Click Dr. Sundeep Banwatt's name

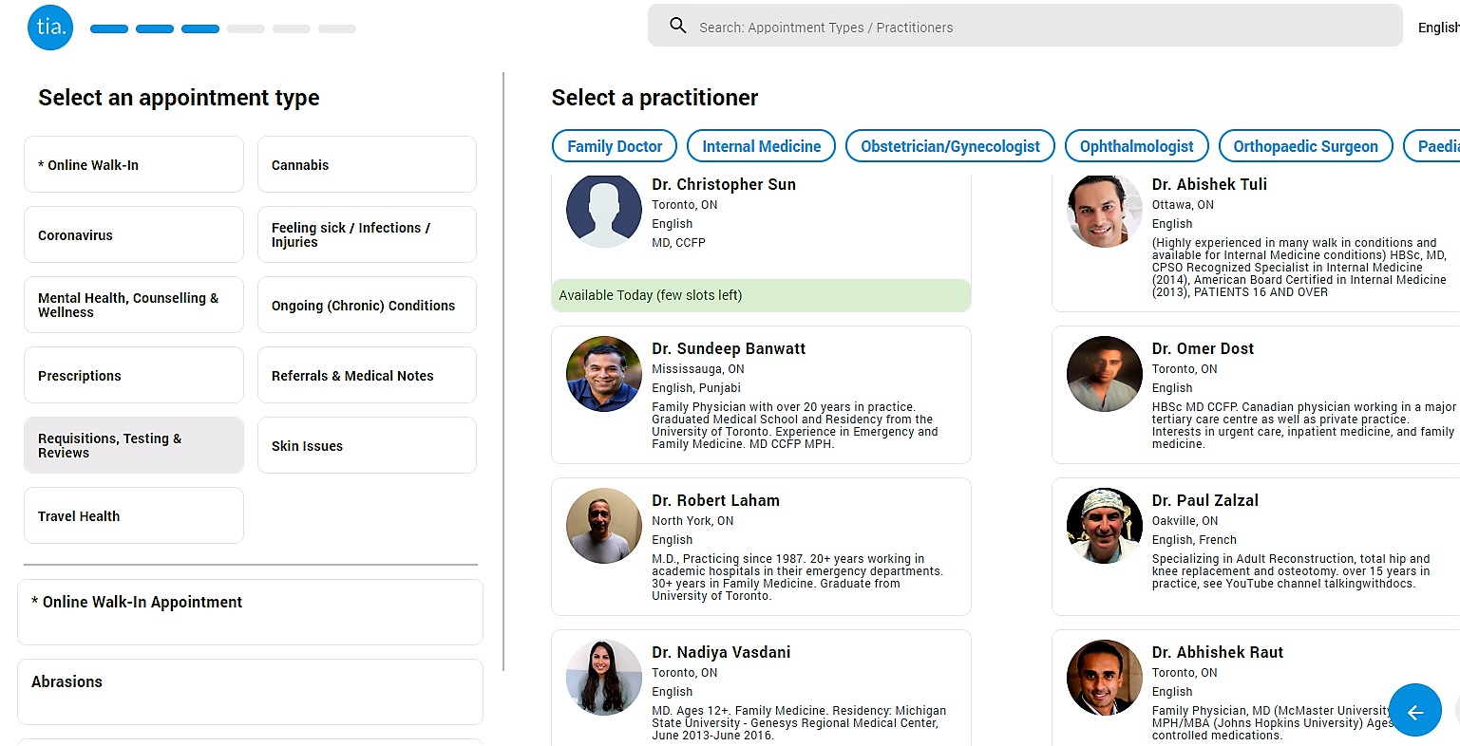[x=729, y=348]
